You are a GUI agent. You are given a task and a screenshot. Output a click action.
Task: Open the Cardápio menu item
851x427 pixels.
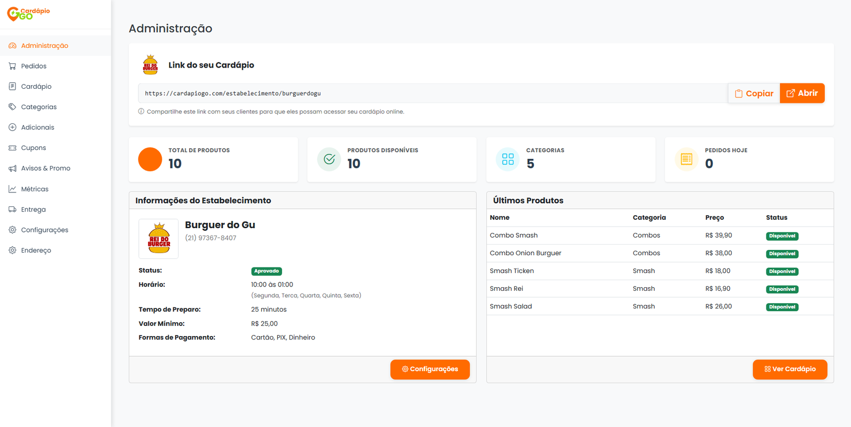coord(36,86)
